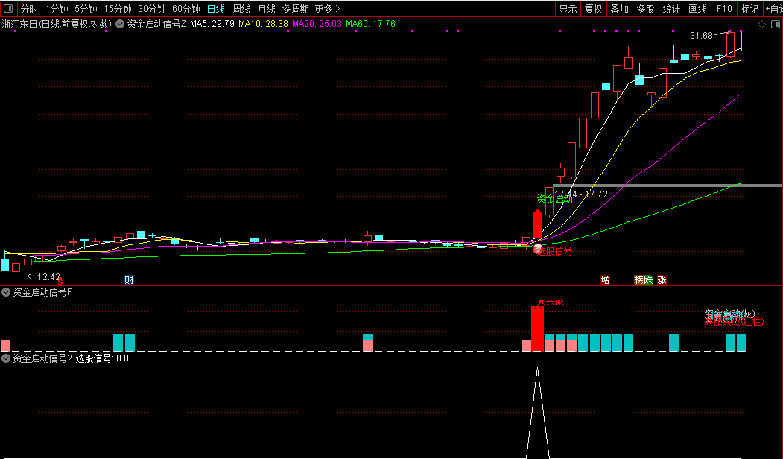Click the MA20: 25.03 value

click(x=317, y=24)
